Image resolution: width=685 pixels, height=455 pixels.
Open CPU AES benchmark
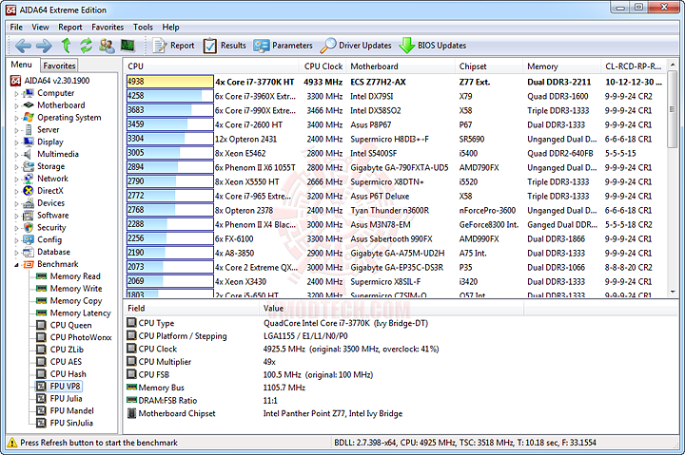[59, 362]
